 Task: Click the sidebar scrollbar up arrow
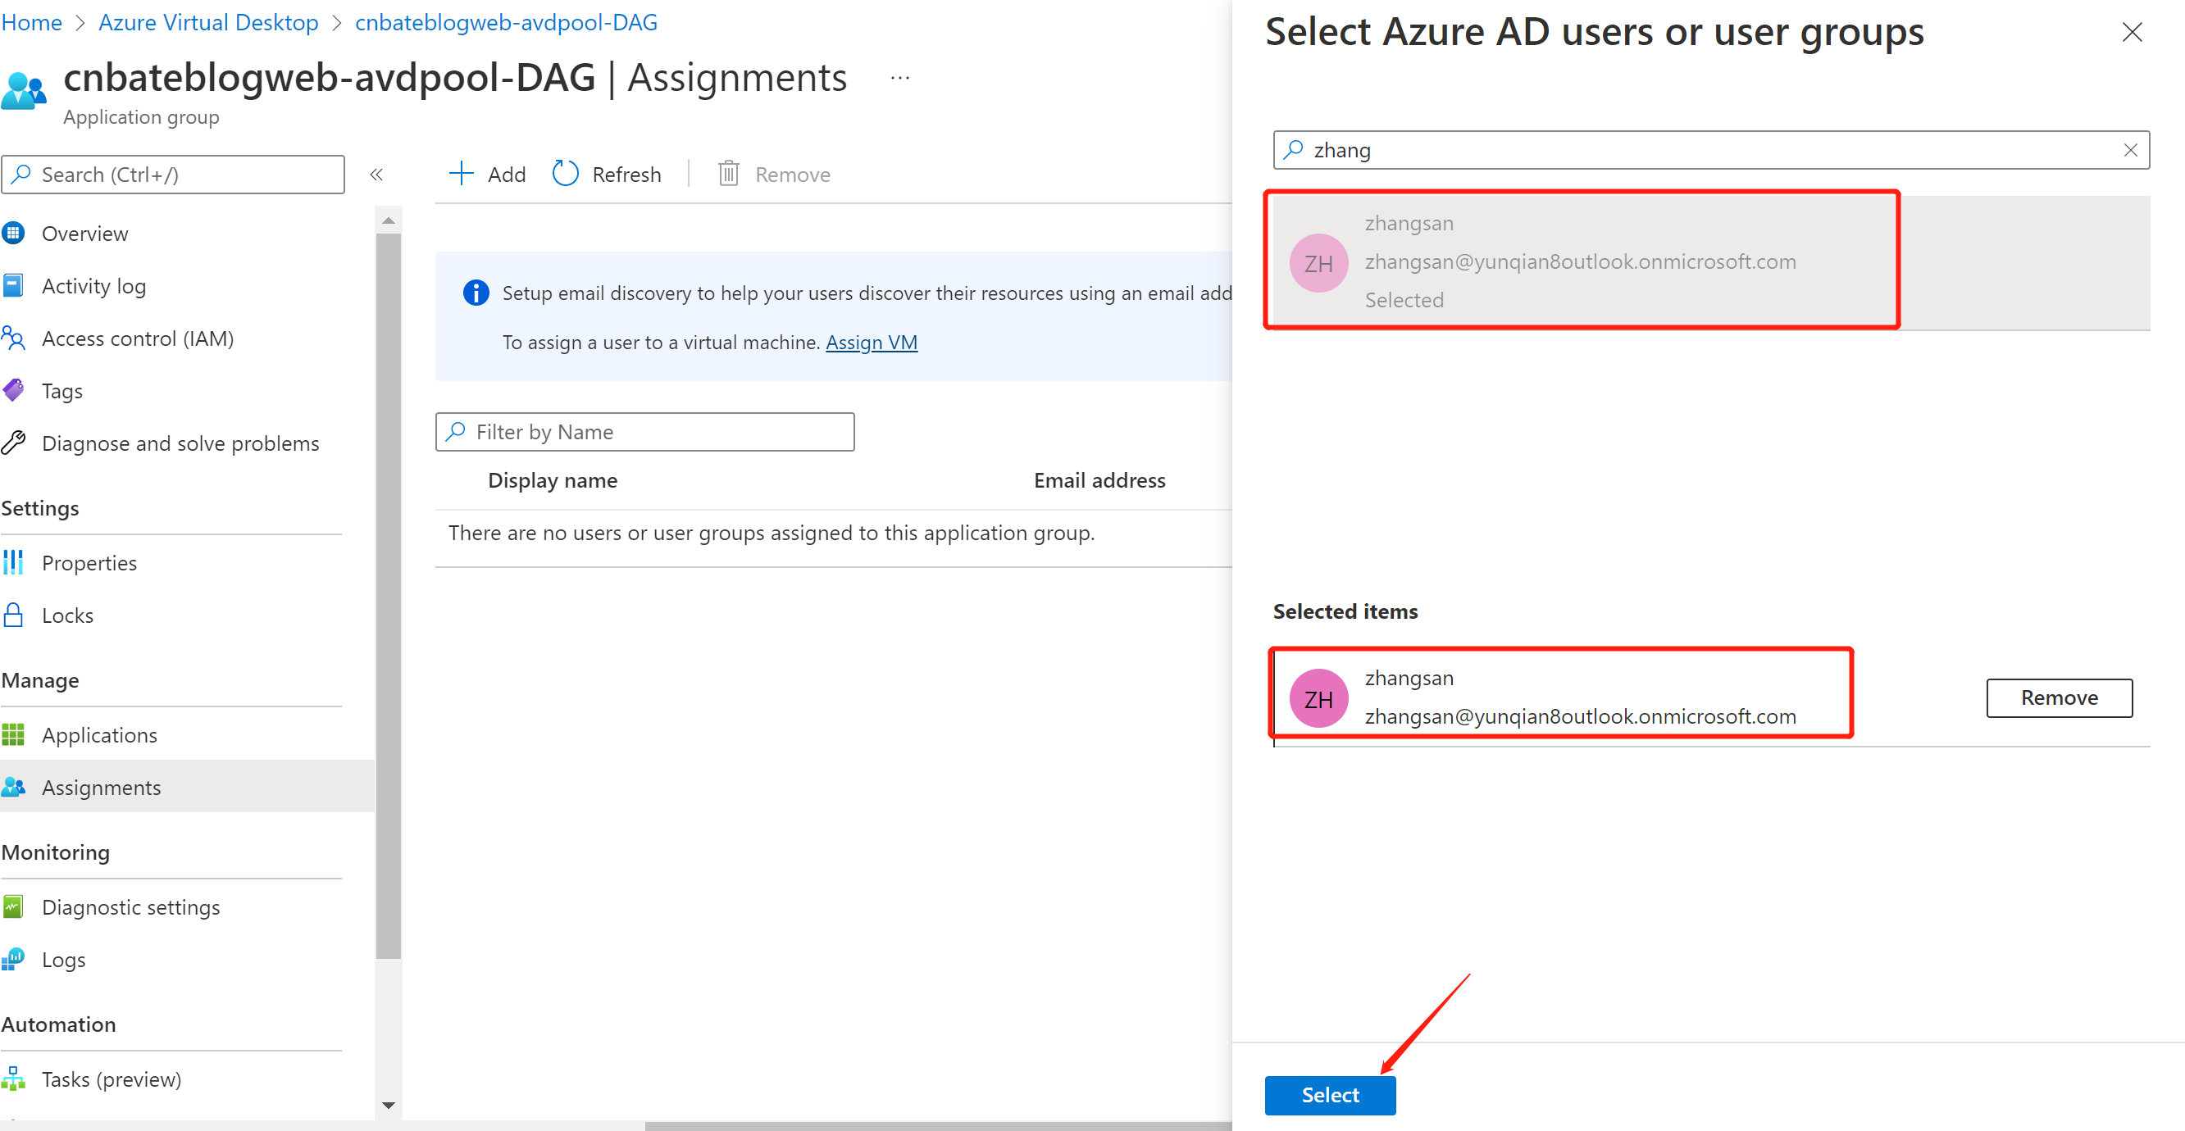click(x=389, y=220)
